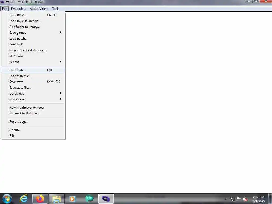Open the Audio/Video menu
The height and width of the screenshot is (204, 272).
coord(39,9)
